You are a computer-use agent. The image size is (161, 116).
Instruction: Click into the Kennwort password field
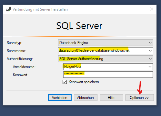coord(108,75)
